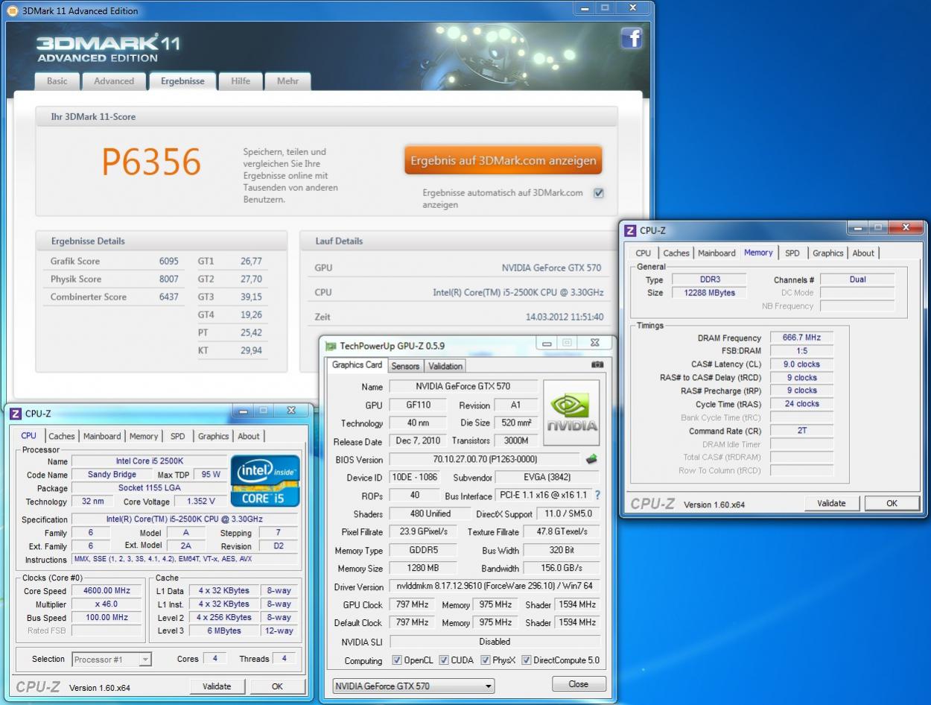The width and height of the screenshot is (931, 705).
Task: Click the P6356 score text
Action: [151, 162]
